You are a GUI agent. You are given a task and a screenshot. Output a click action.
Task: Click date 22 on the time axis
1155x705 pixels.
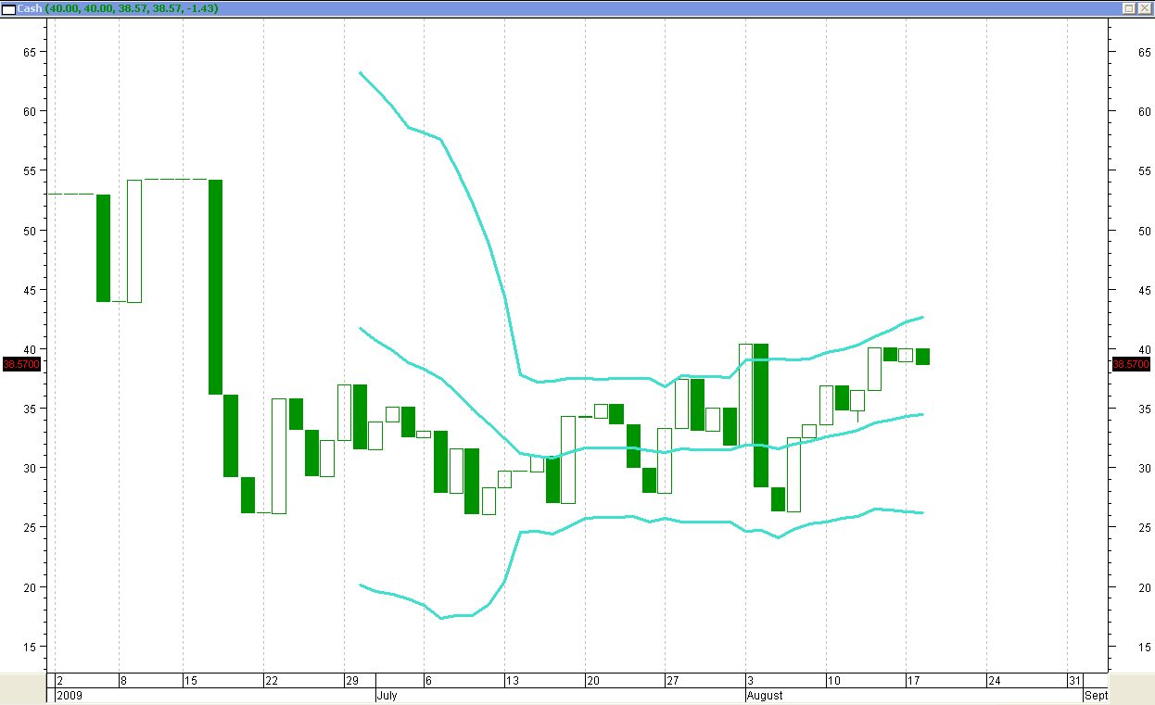click(x=272, y=680)
